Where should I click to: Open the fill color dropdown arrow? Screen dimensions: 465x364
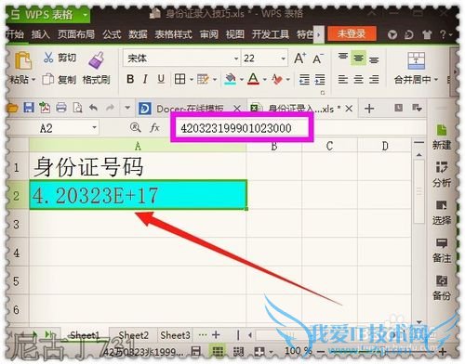[x=242, y=80]
